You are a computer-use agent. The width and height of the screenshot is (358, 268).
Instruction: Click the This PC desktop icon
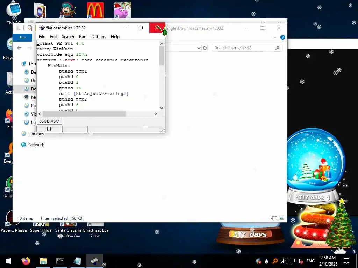[x=14, y=13]
